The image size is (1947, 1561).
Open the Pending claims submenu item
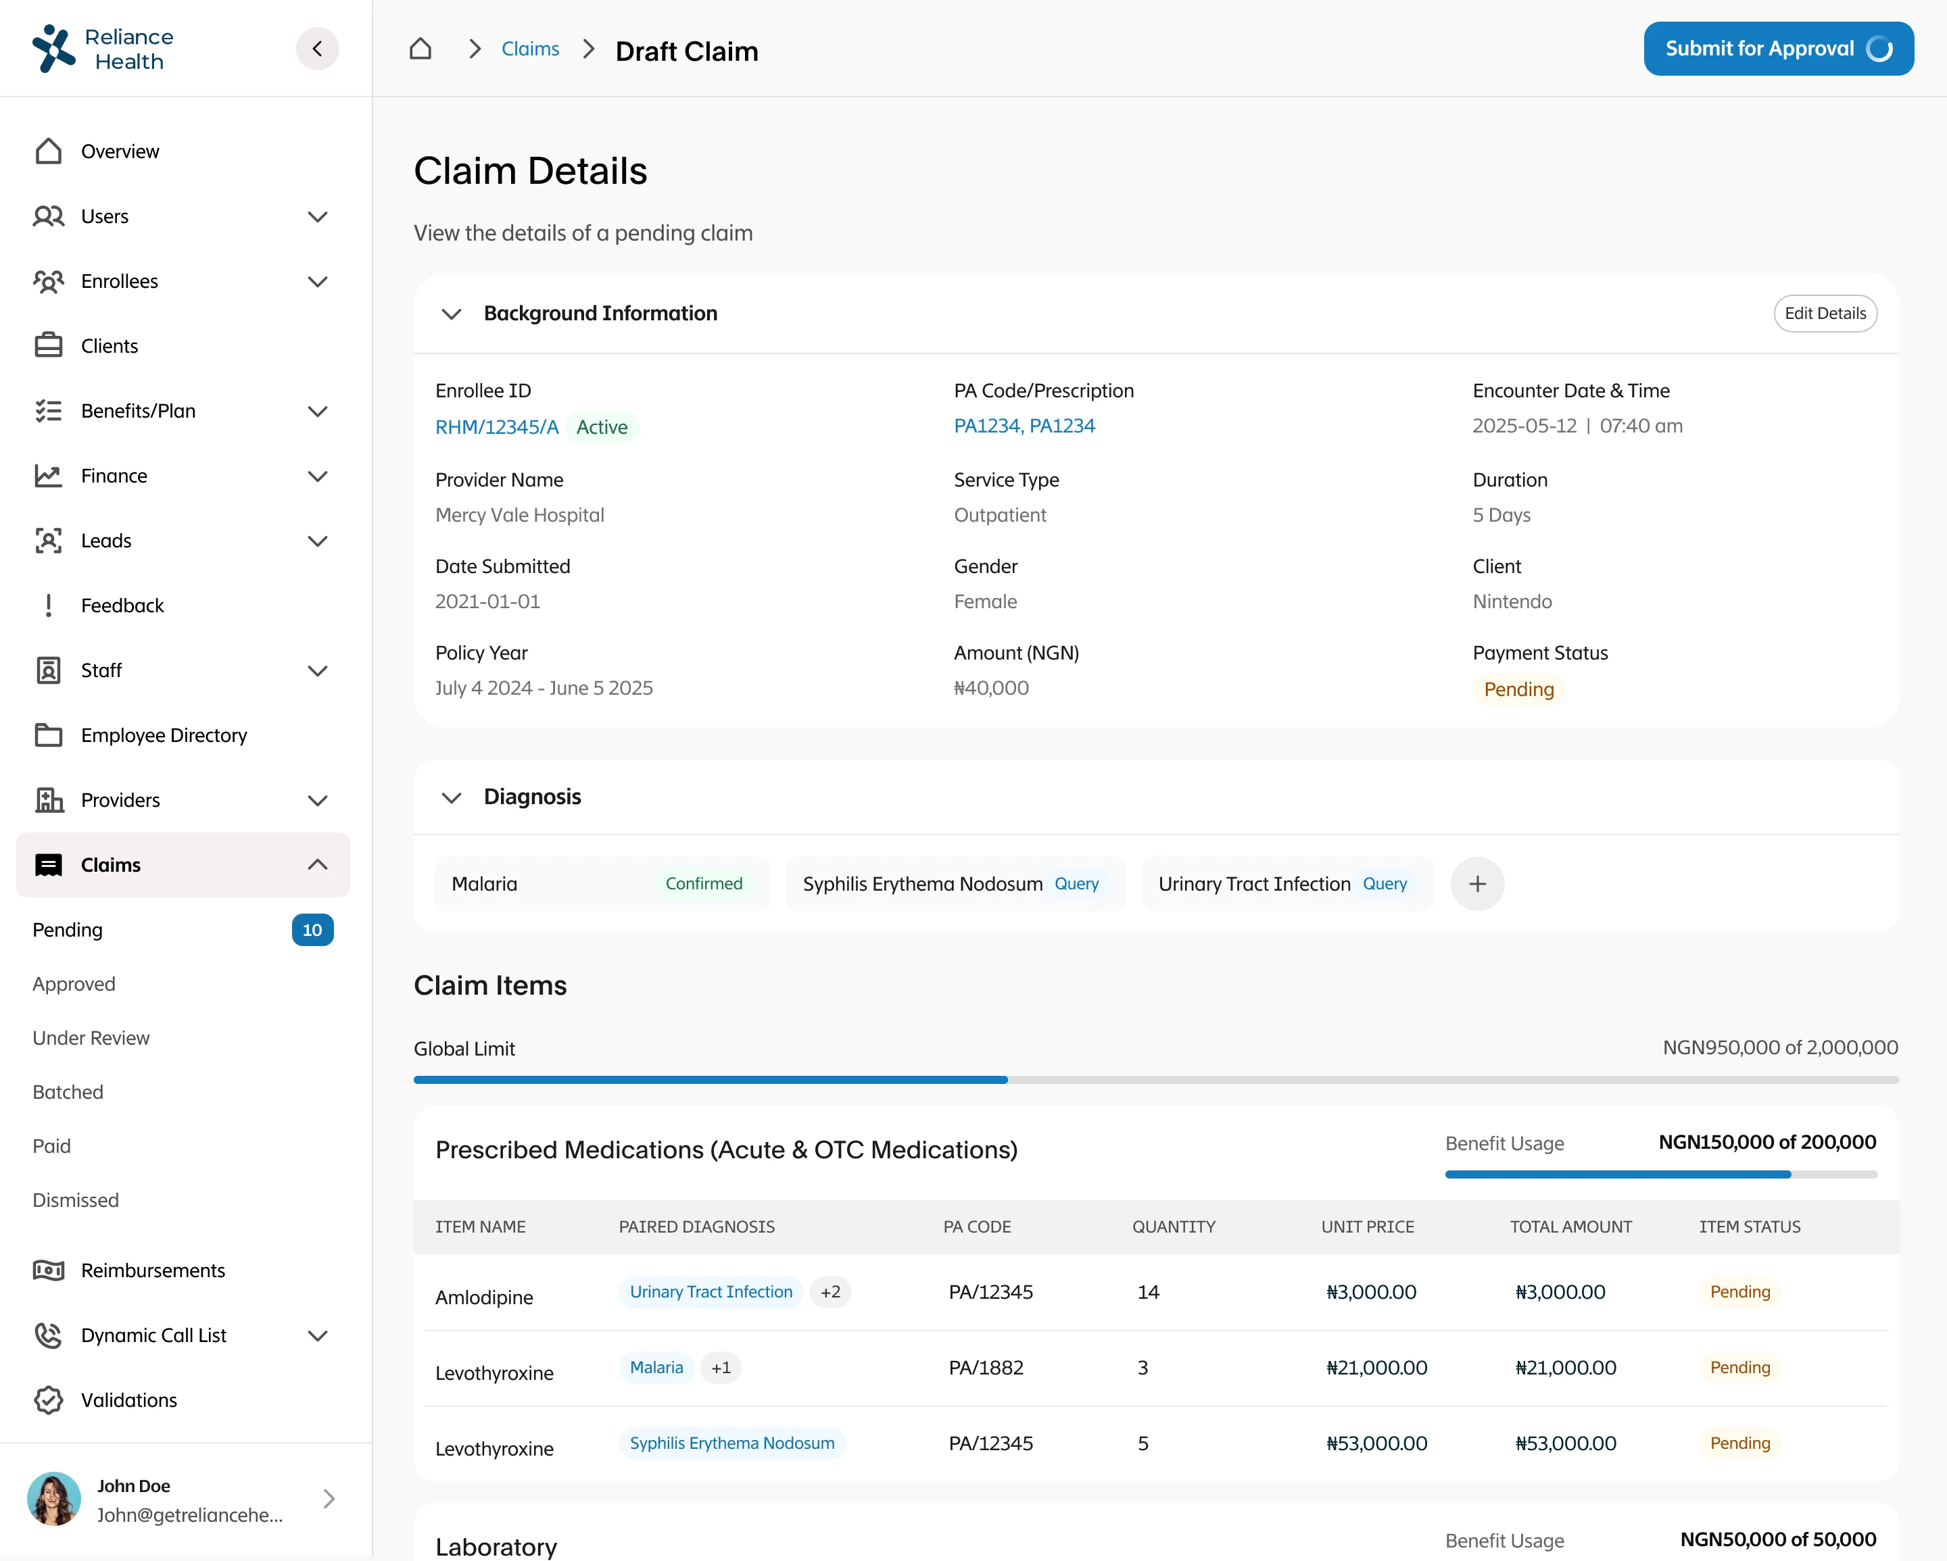pyautogui.click(x=68, y=930)
